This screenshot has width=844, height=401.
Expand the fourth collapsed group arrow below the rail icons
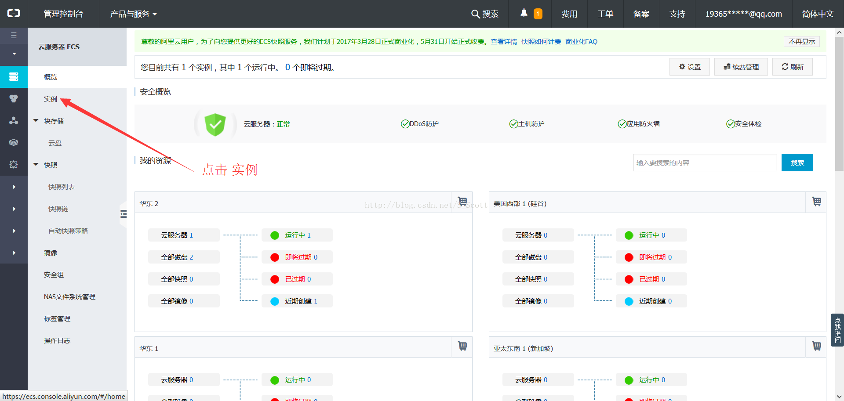[x=14, y=253]
